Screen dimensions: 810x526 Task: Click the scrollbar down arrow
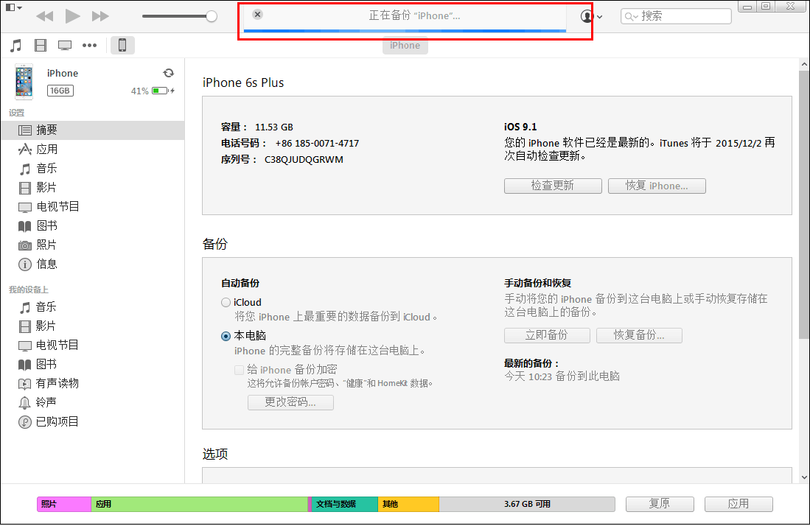[x=804, y=477]
